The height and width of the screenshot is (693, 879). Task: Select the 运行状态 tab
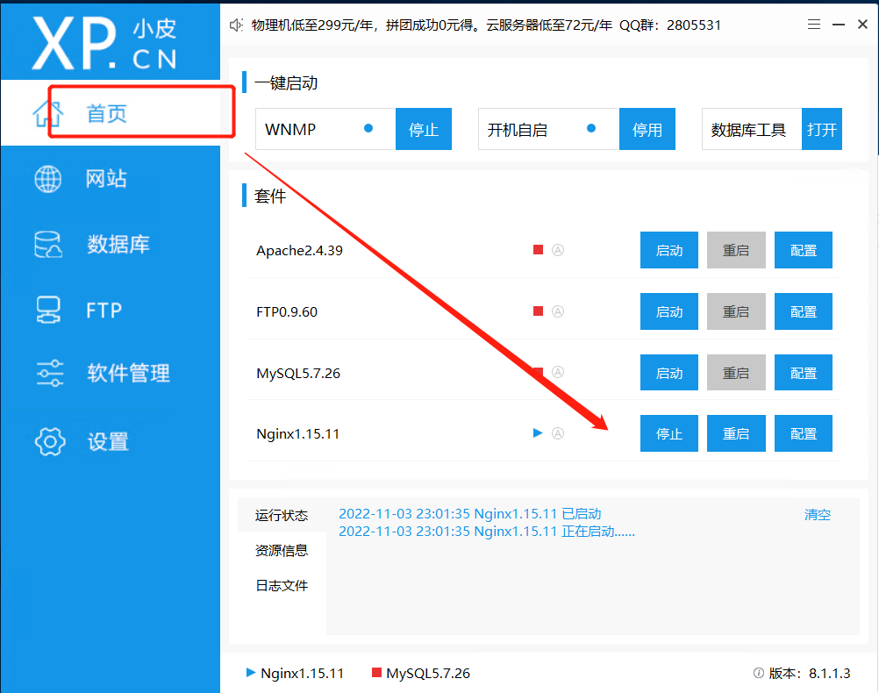click(x=282, y=516)
